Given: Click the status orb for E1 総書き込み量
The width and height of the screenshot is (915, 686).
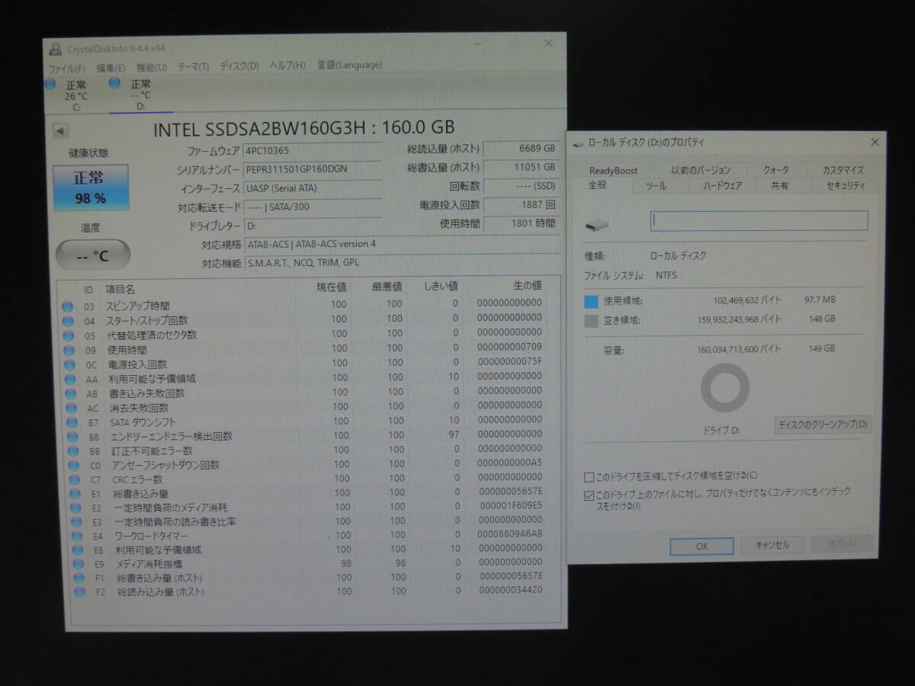Looking at the screenshot, I should 75,494.
